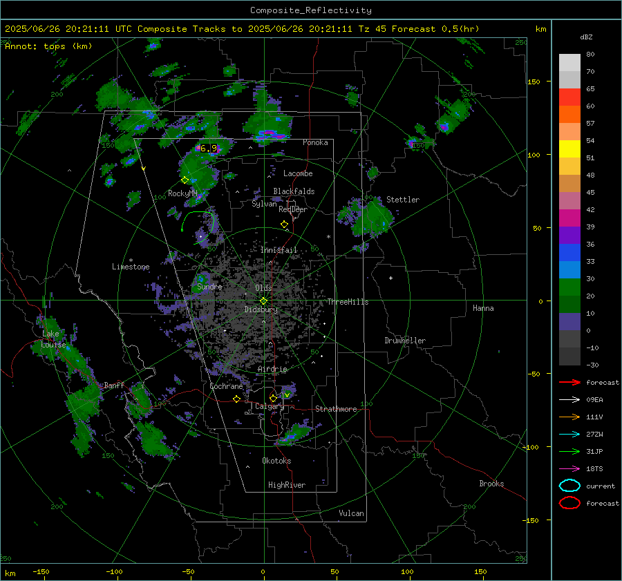Click the storm cell west of Stettler
The image size is (622, 581).
pos(367,217)
